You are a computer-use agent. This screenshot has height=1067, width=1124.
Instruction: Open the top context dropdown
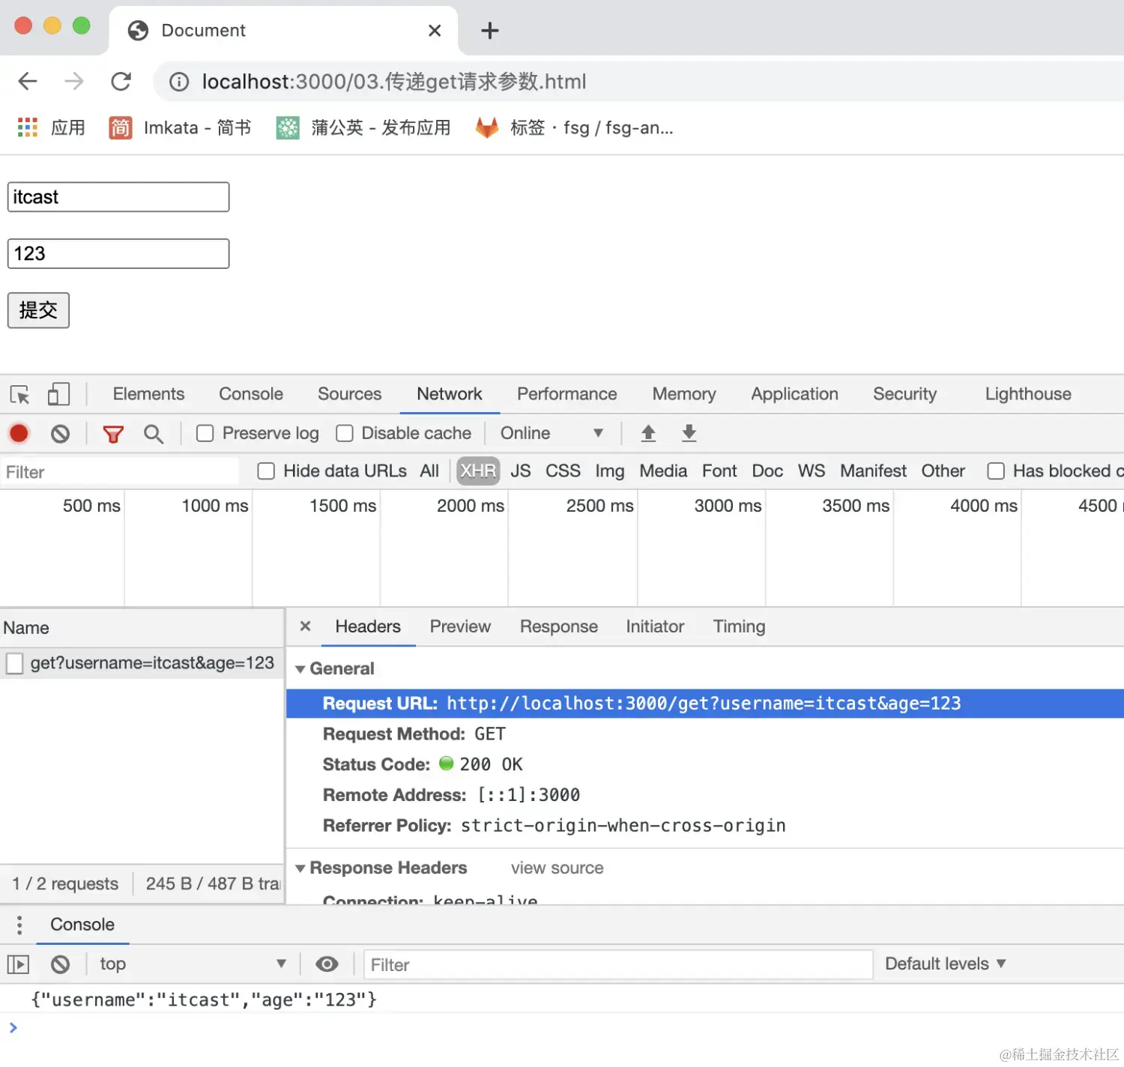click(x=193, y=964)
